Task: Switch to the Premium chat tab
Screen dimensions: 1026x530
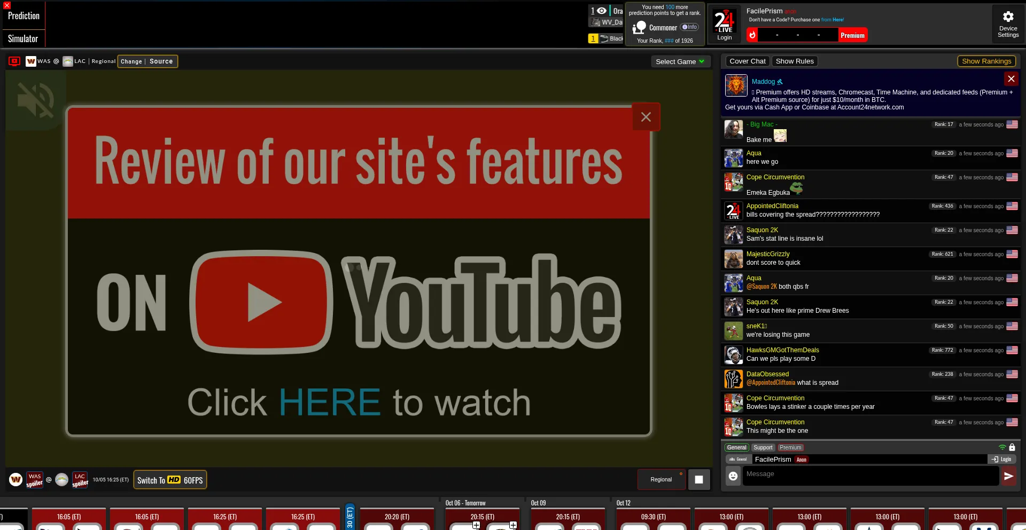Action: [x=790, y=448]
